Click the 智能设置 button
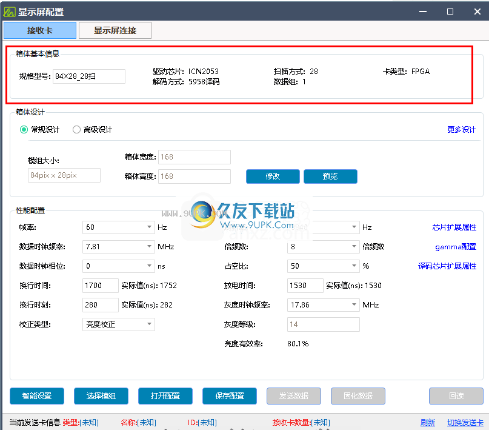This screenshot has width=489, height=430. tap(37, 395)
